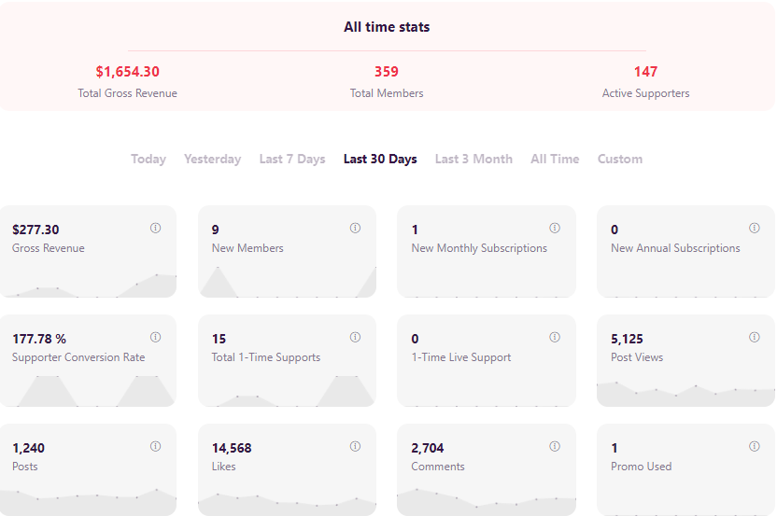Click the 5,125 post views value
Image resolution: width=777 pixels, height=516 pixels.
point(627,340)
